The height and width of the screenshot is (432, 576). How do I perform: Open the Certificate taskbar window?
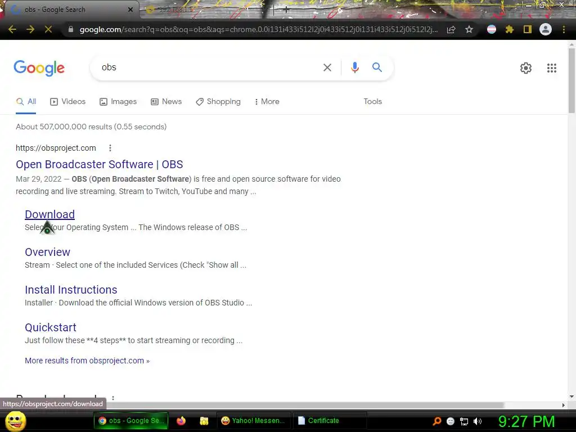point(328,421)
